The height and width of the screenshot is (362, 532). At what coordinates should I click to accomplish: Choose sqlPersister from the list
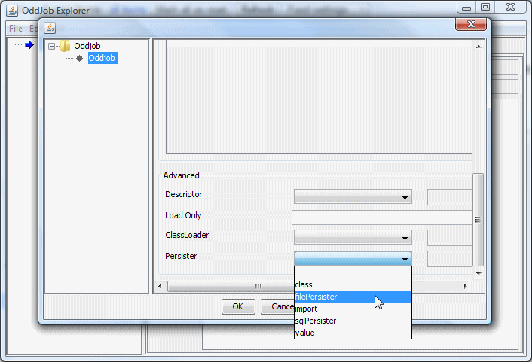click(316, 321)
